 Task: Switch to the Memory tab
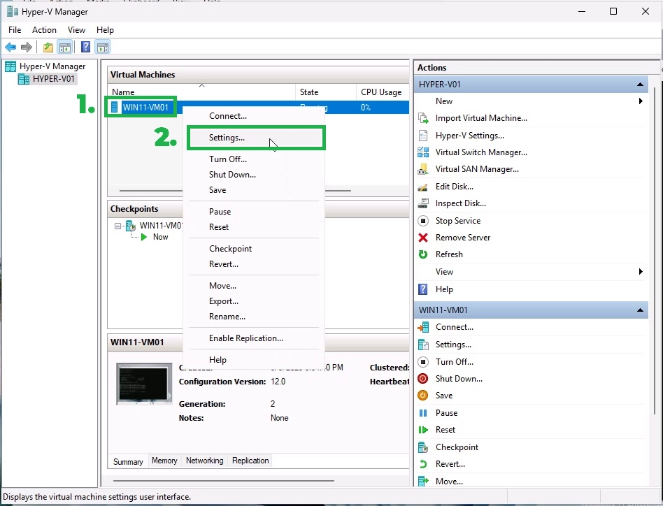point(164,461)
